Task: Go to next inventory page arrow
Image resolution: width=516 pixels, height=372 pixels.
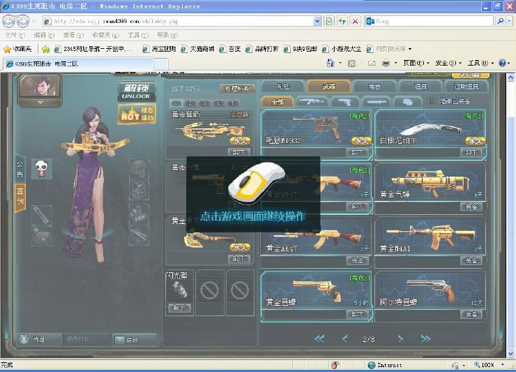Action: (x=400, y=338)
